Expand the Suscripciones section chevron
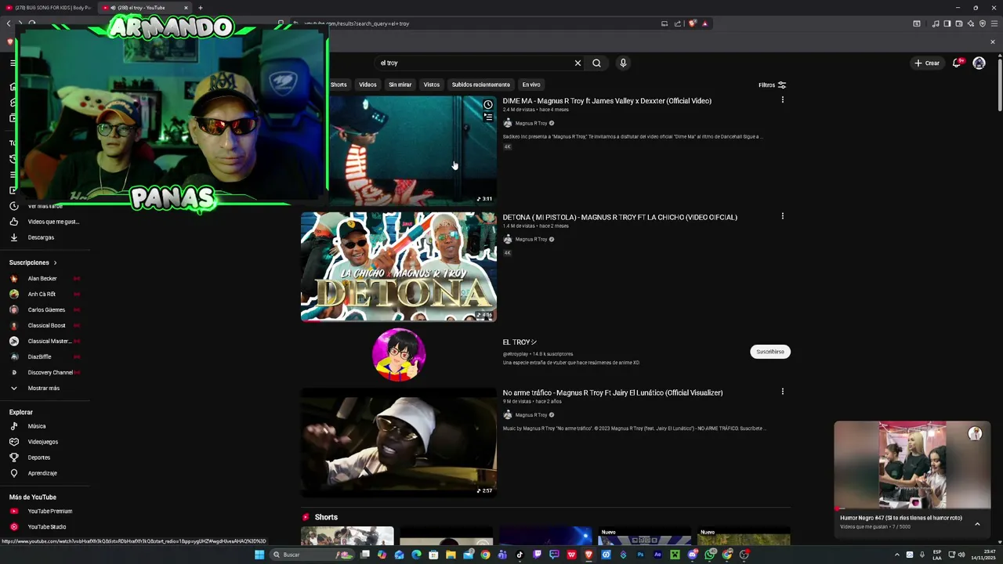The height and width of the screenshot is (564, 1003). tap(55, 262)
